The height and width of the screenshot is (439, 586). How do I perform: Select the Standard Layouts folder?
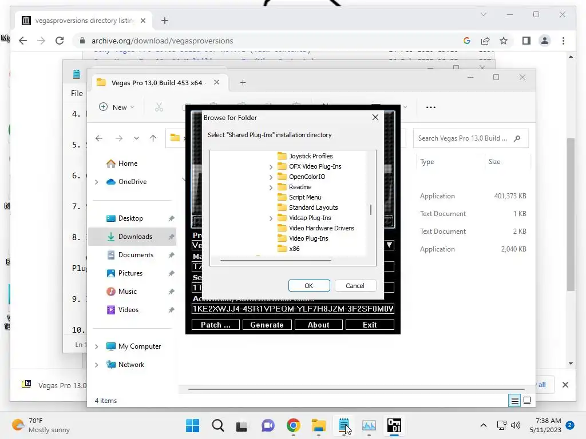313,207
